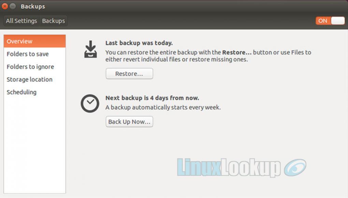Select the Overview sidebar item
This screenshot has width=348, height=198.
(x=34, y=41)
